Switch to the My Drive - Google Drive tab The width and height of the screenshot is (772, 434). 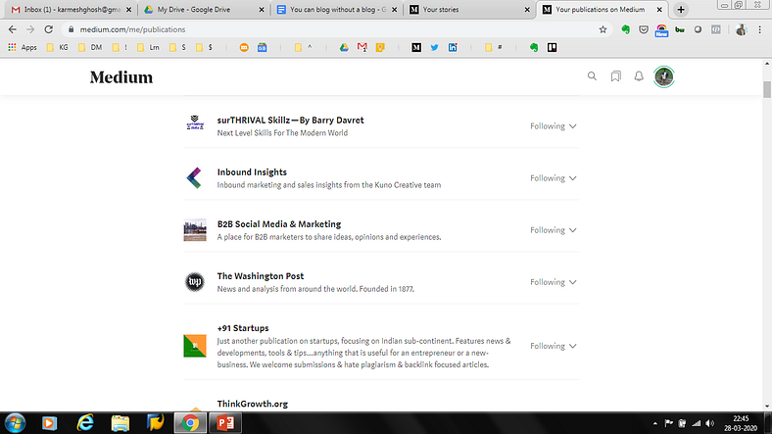point(203,10)
